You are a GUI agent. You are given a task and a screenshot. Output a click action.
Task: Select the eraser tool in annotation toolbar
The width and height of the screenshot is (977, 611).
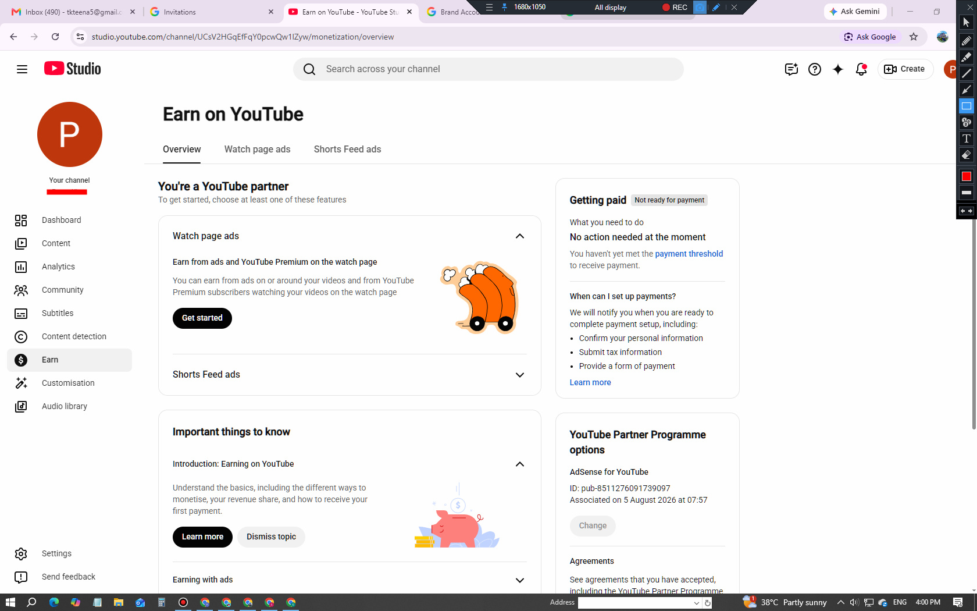(x=967, y=155)
